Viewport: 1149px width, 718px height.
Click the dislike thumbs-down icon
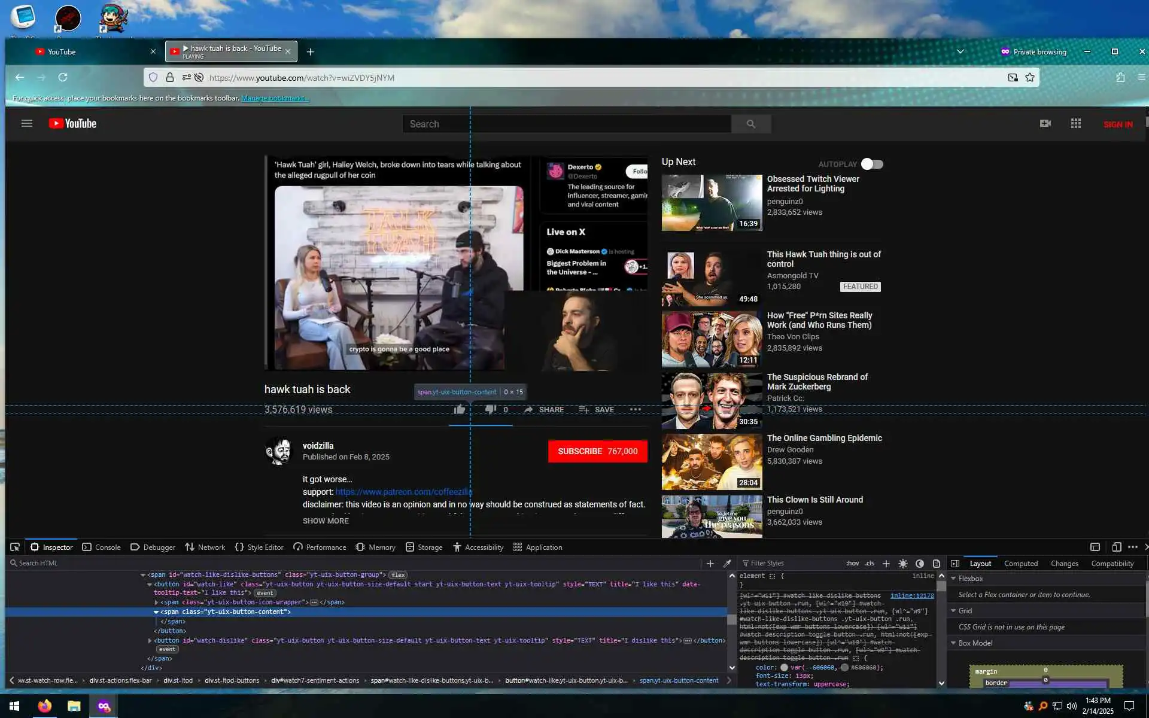coord(490,409)
